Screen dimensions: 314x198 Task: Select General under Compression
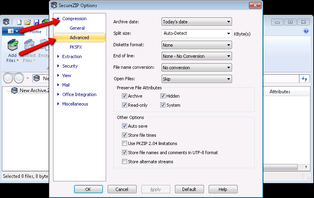point(77,28)
